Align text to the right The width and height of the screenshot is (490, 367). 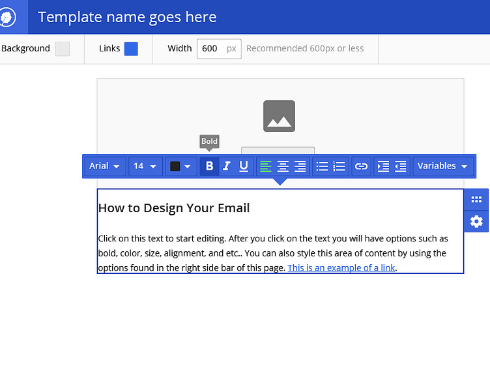[x=300, y=167]
